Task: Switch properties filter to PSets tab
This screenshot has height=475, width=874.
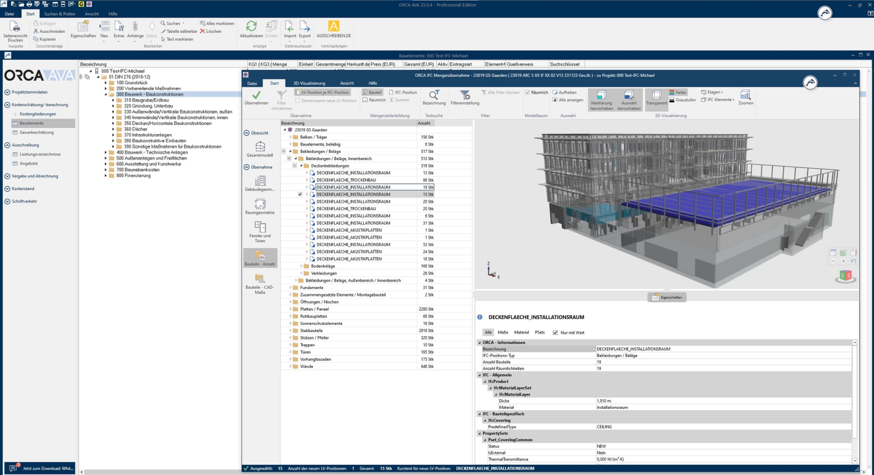Action: 540,332
